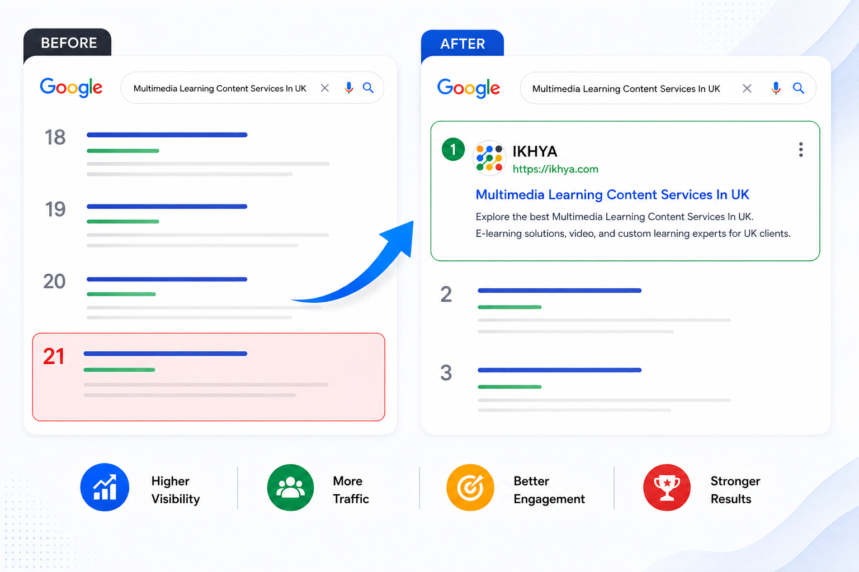Clear the search query in the After panel
The width and height of the screenshot is (859, 572).
click(x=747, y=88)
